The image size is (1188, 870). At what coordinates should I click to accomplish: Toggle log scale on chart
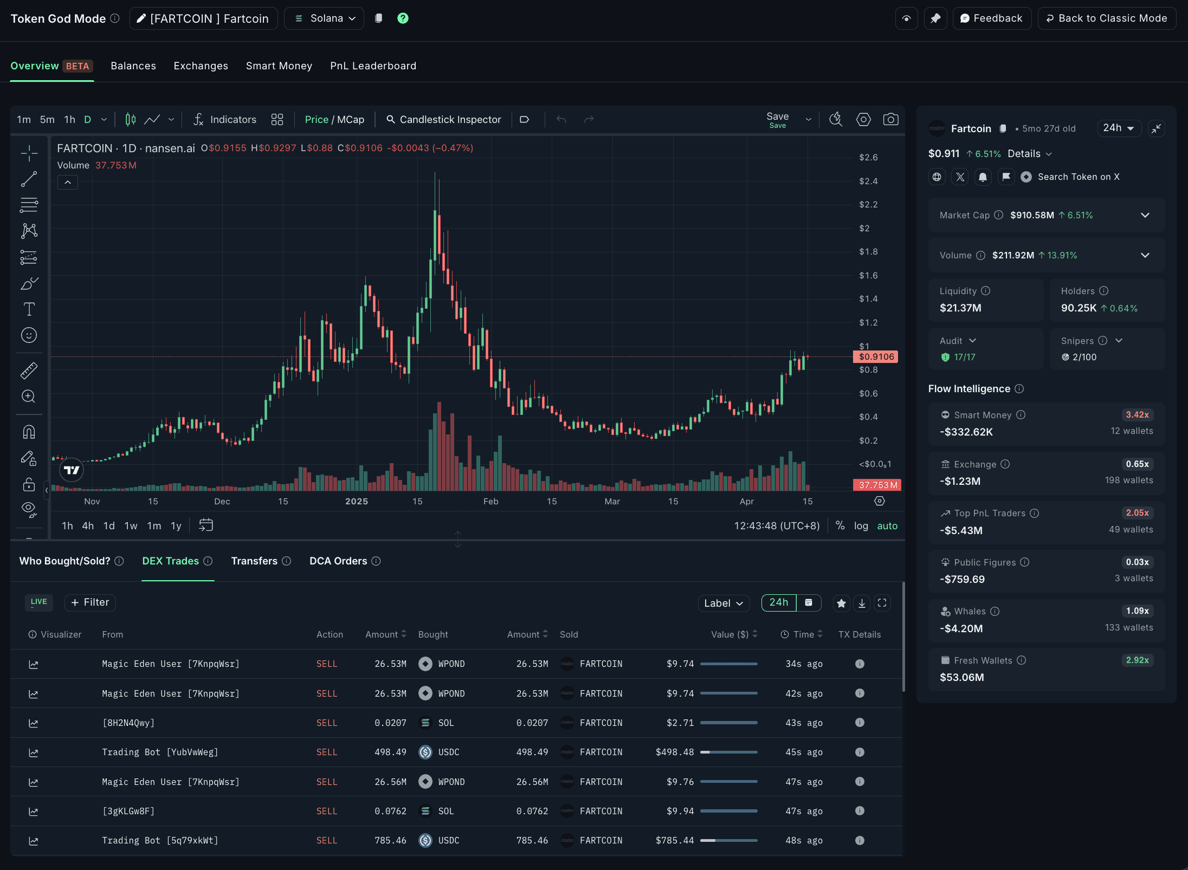[x=861, y=525]
